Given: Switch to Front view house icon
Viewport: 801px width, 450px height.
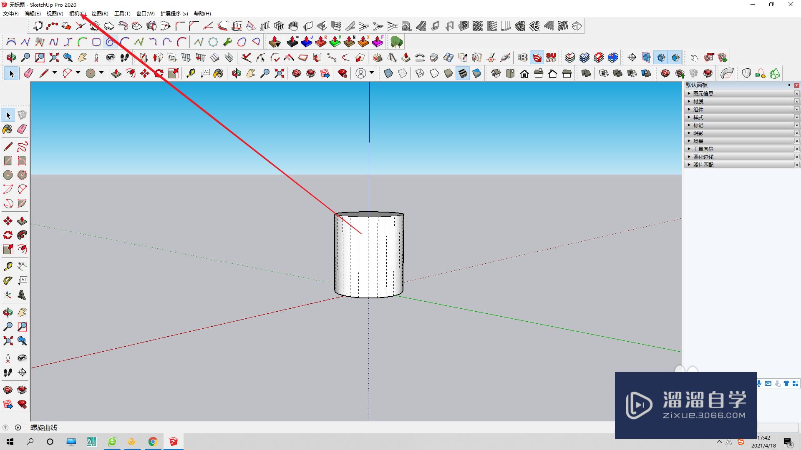Looking at the screenshot, I should (524, 74).
